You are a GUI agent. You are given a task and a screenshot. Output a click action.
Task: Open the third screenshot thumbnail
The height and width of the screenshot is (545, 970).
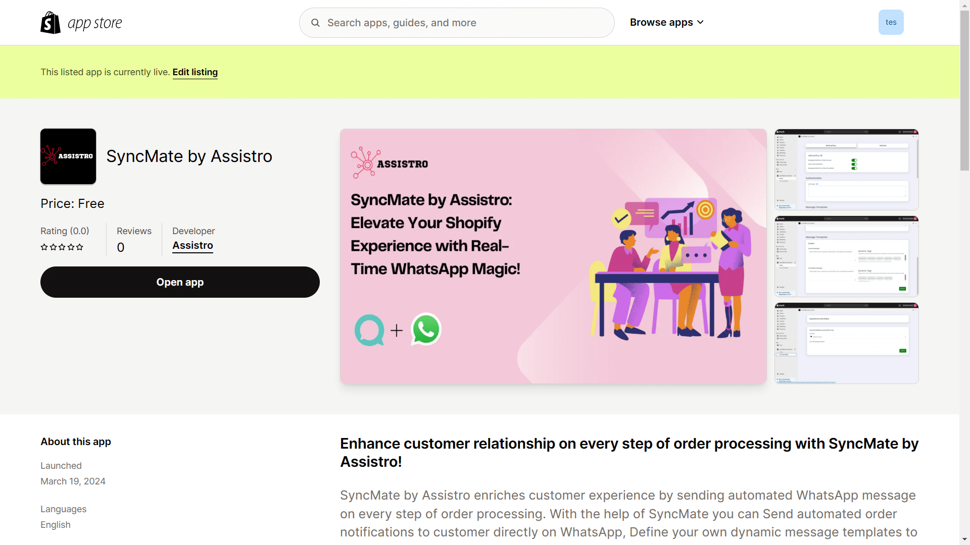[846, 343]
